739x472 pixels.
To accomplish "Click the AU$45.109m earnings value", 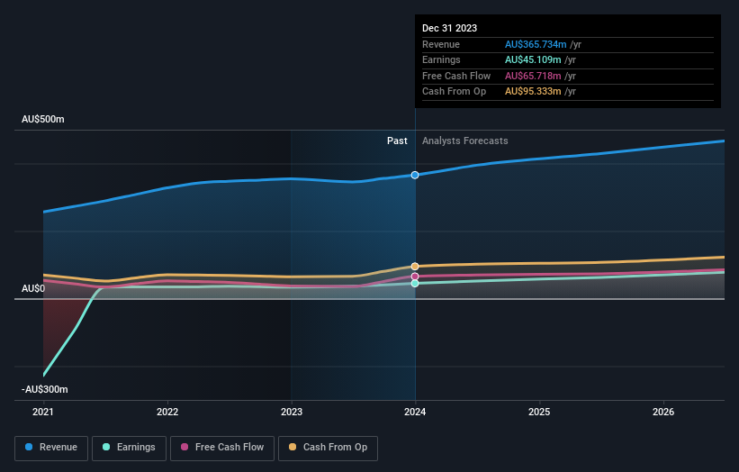I will click(x=533, y=59).
